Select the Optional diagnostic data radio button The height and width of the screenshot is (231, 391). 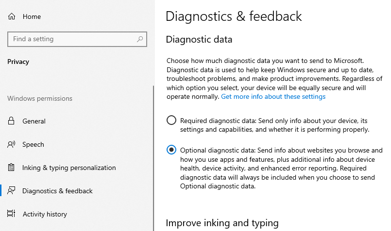pyautogui.click(x=171, y=150)
